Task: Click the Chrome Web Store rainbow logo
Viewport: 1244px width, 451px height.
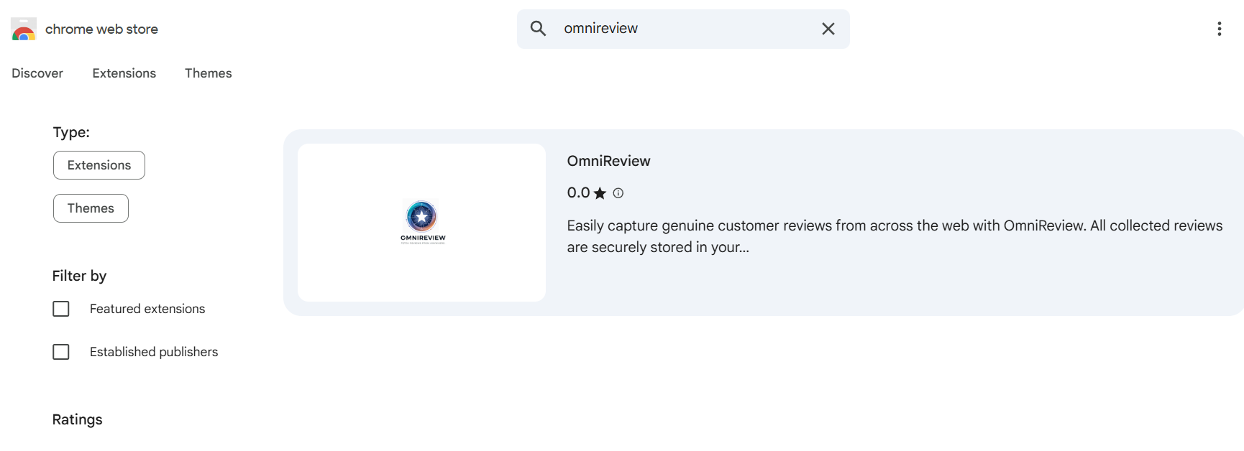Action: pos(24,29)
